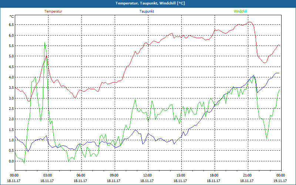Click the 21:00 time axis label
The image size is (296, 185).
[248, 175]
